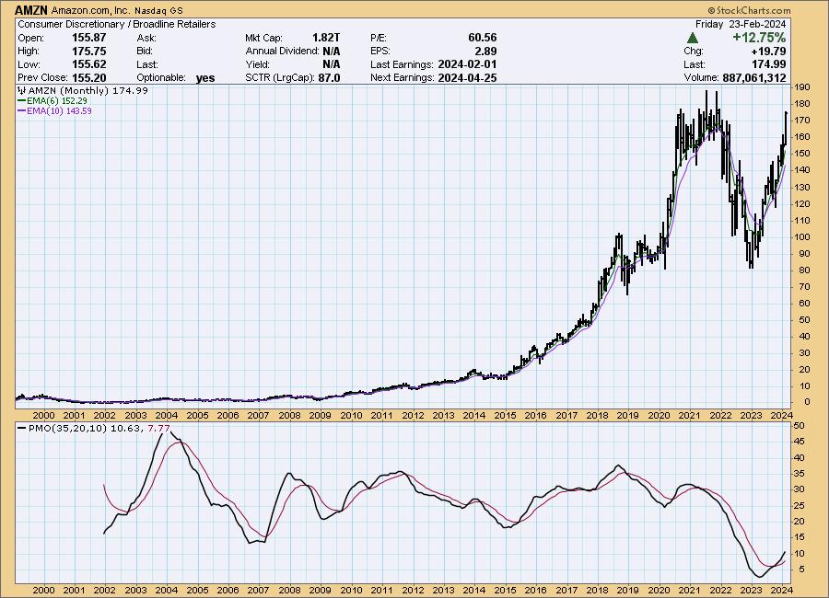This screenshot has width=829, height=598.
Task: Click the P/E value 60.56
Action: [x=482, y=38]
